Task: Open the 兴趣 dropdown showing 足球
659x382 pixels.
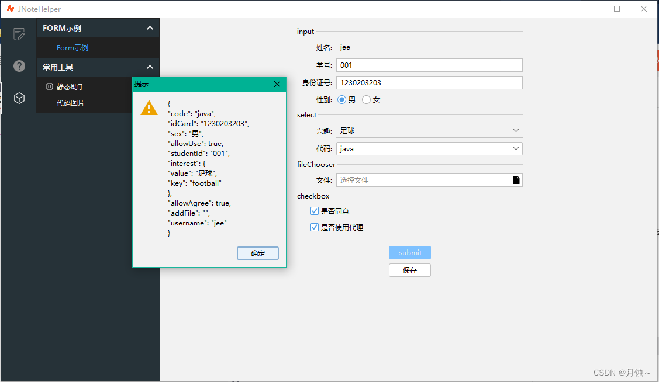Action: click(429, 131)
